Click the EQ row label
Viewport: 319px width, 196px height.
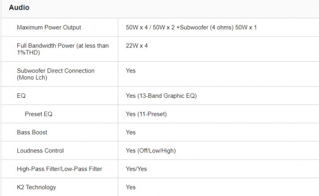21,96
